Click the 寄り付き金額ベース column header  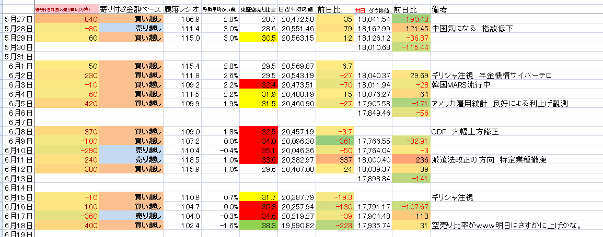(x=131, y=10)
